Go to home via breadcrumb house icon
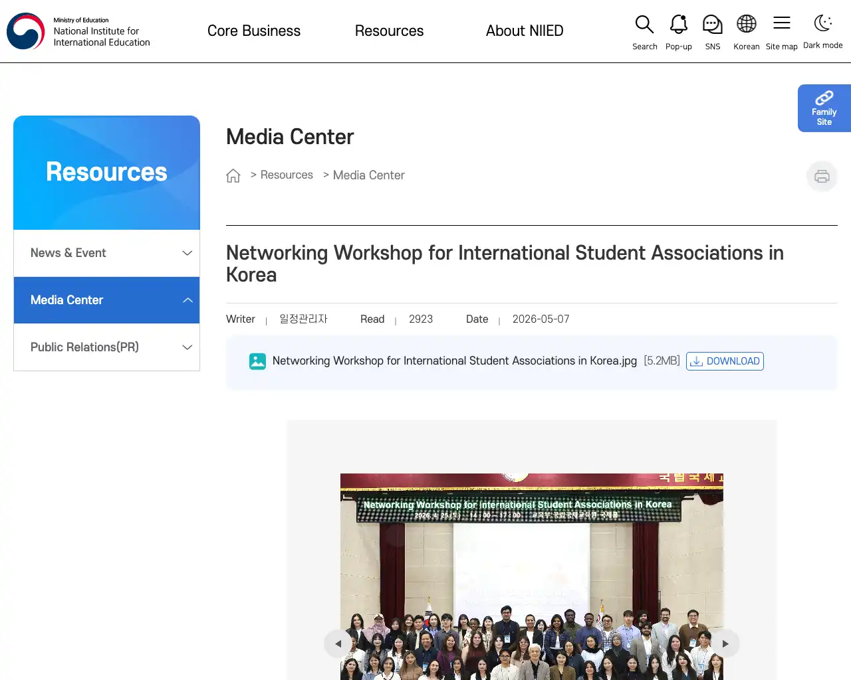 click(x=233, y=175)
